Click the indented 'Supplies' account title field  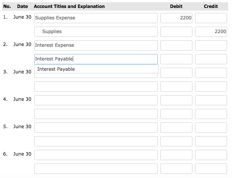coord(96,32)
